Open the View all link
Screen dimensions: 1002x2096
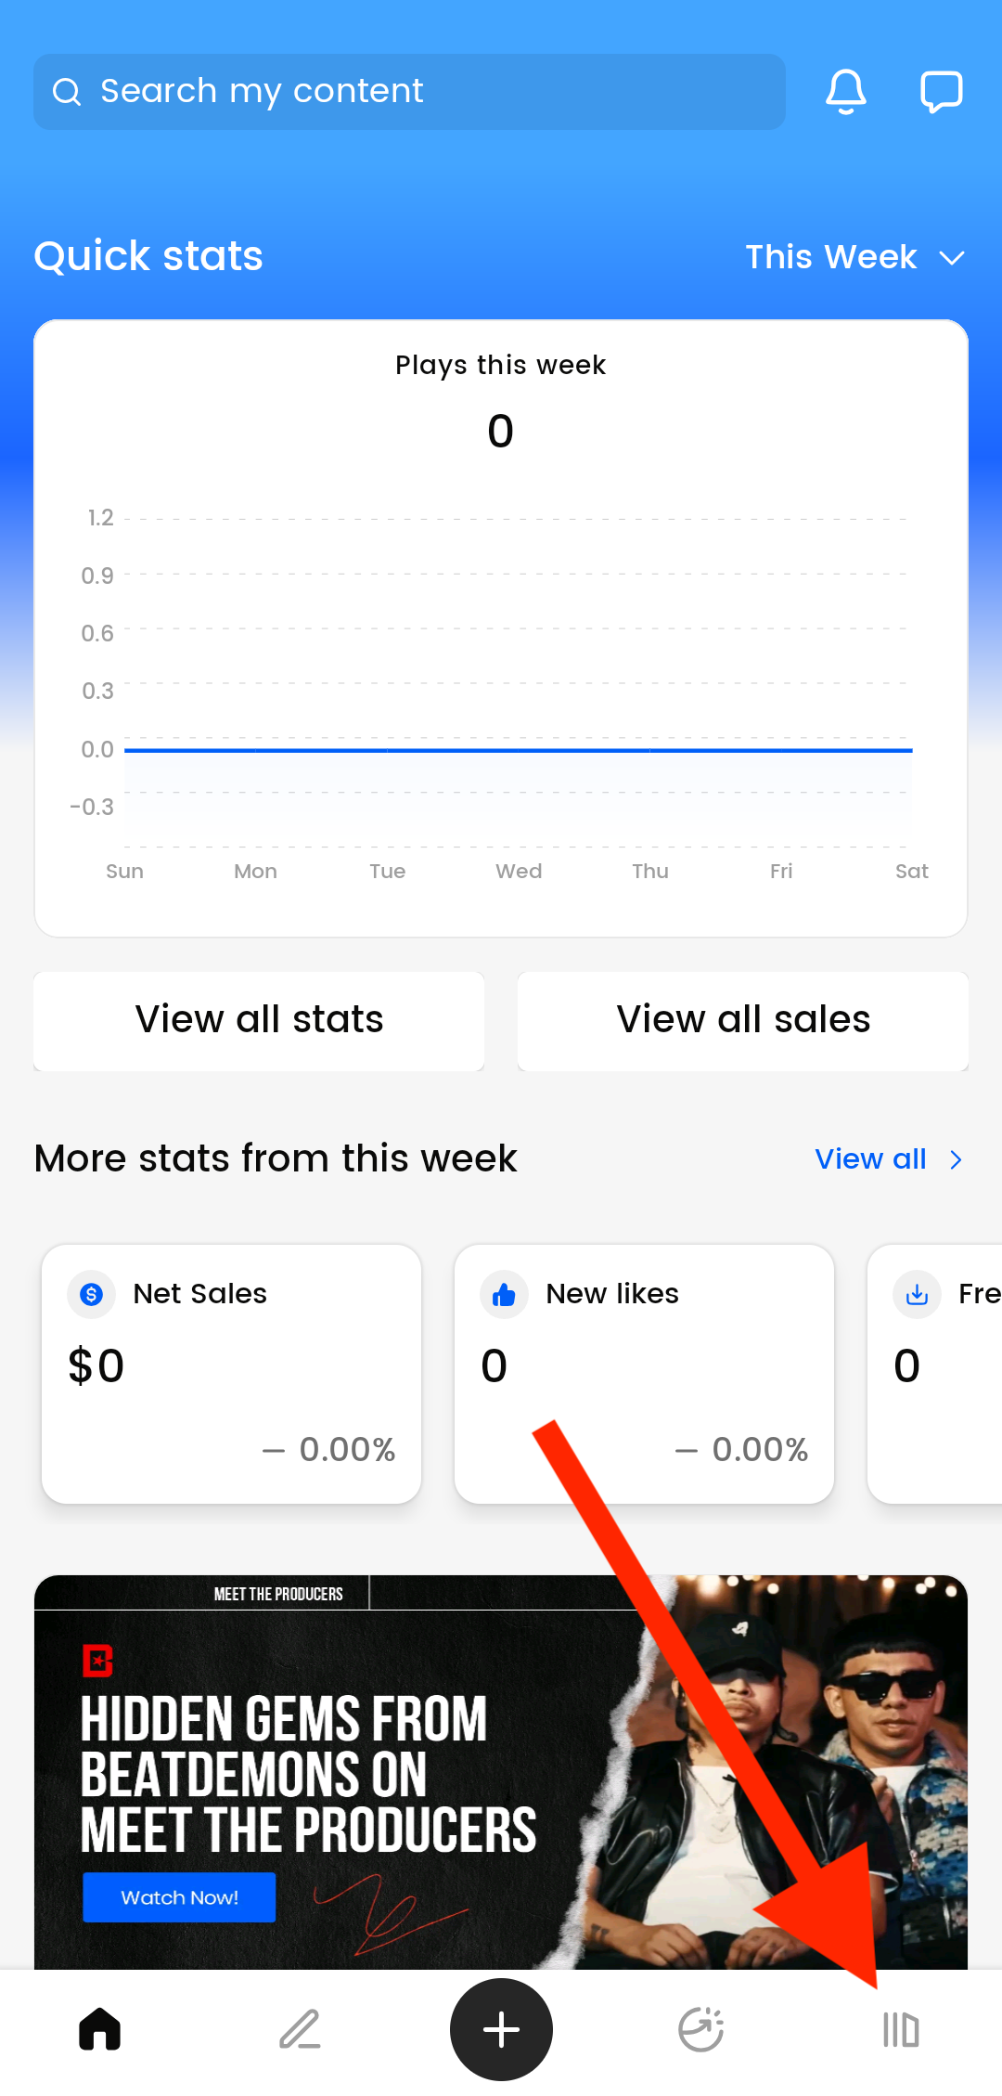coord(870,1159)
